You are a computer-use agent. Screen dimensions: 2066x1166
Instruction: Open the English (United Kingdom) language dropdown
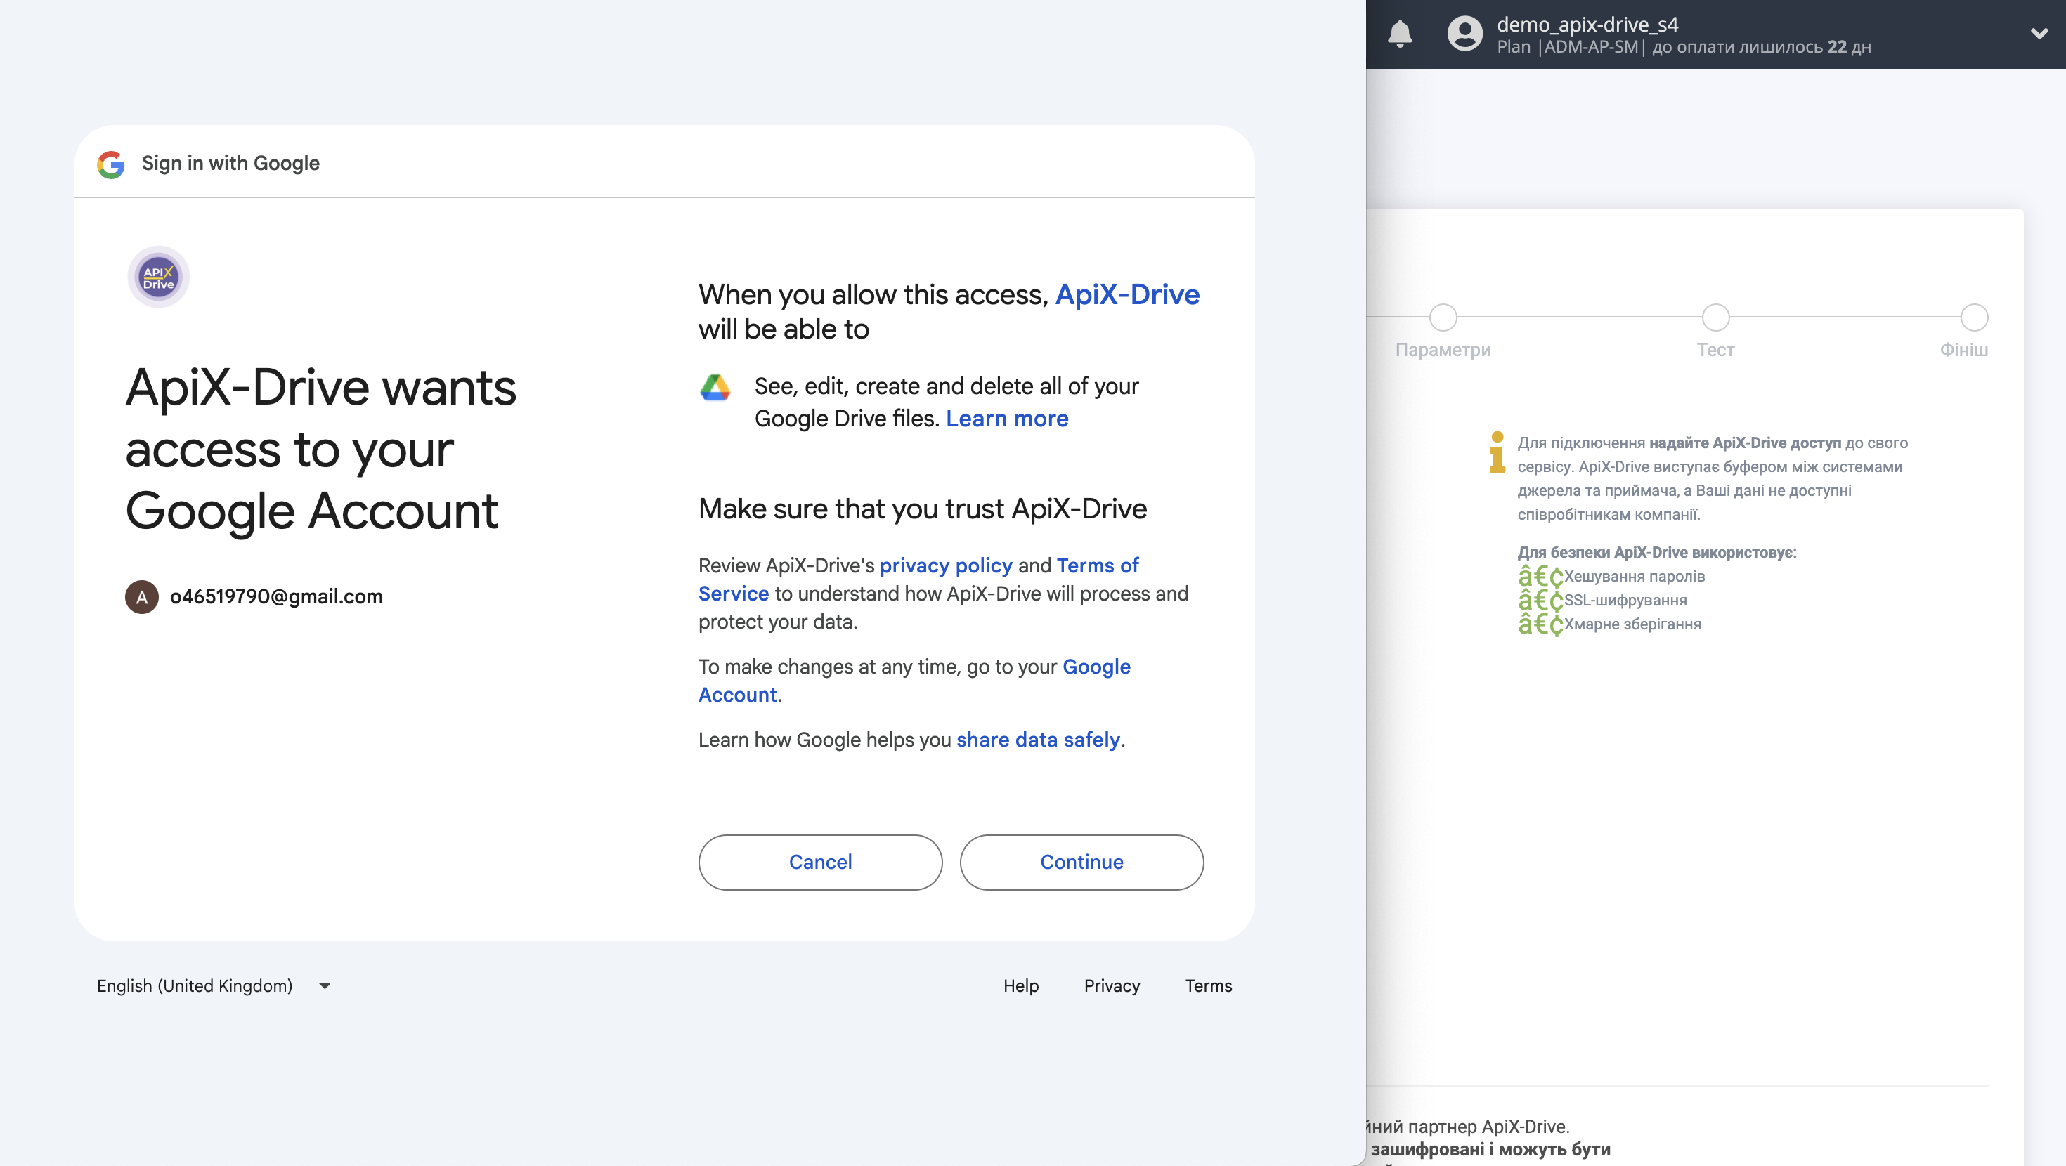(x=214, y=985)
